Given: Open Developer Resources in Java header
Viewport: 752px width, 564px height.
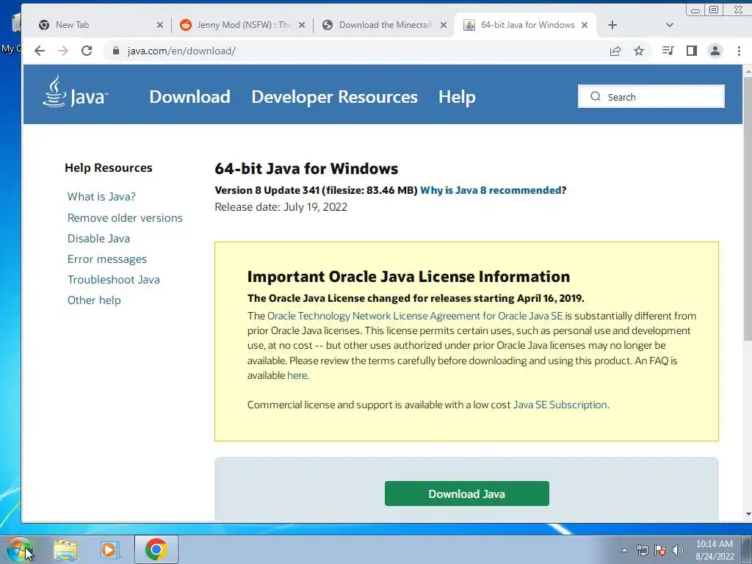Looking at the screenshot, I should pyautogui.click(x=335, y=97).
